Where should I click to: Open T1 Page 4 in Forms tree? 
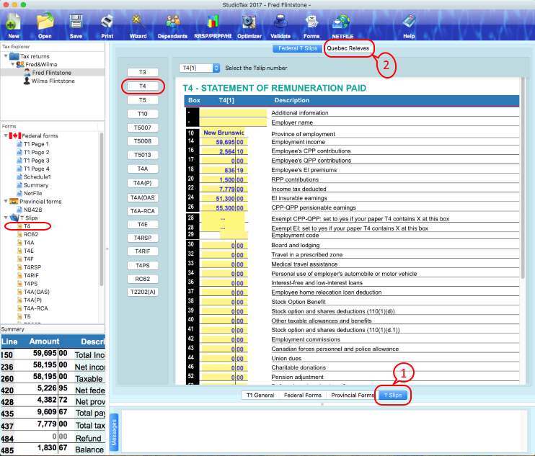point(36,169)
